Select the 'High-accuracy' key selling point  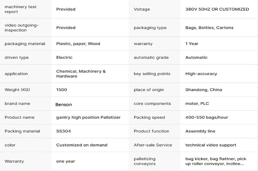click(201, 74)
